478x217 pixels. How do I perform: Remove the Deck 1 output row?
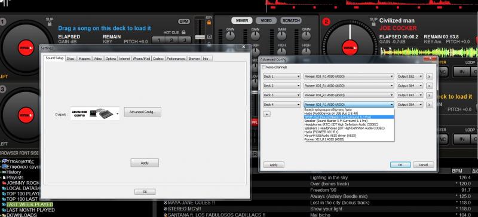pos(429,77)
